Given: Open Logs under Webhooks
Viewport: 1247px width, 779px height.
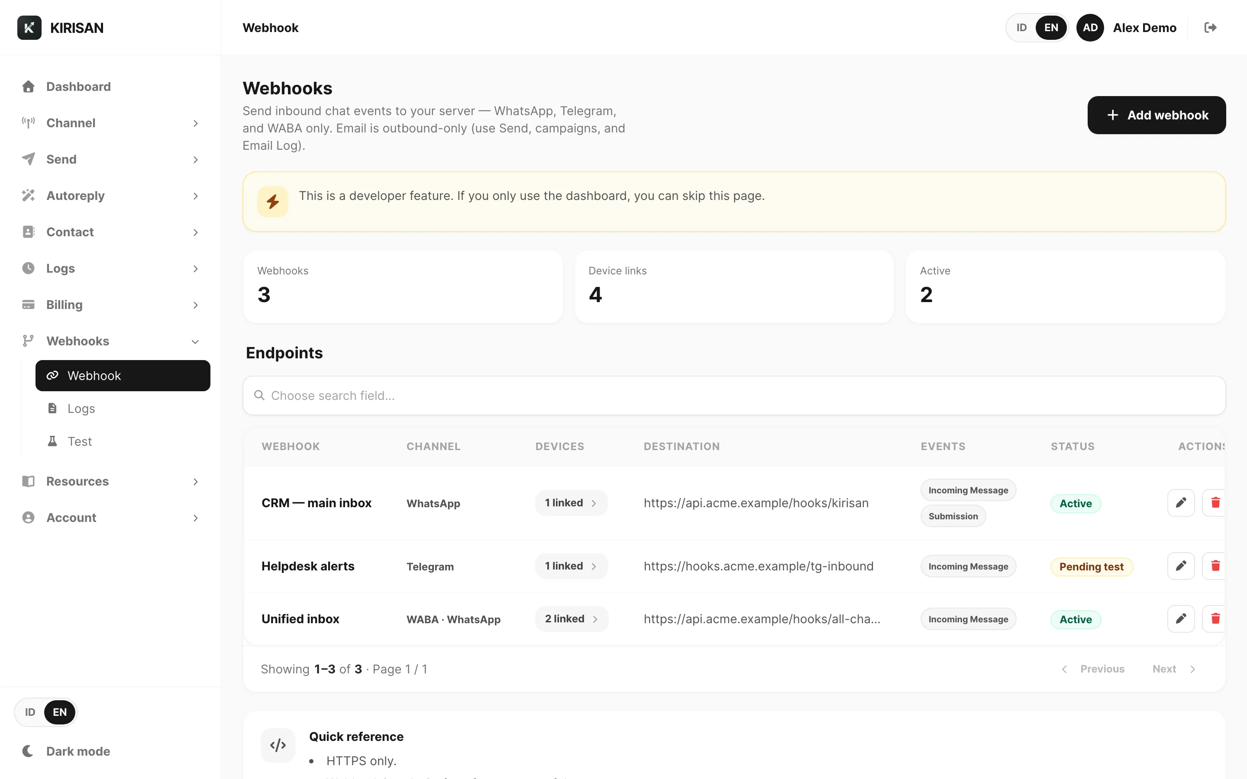Looking at the screenshot, I should [123, 409].
